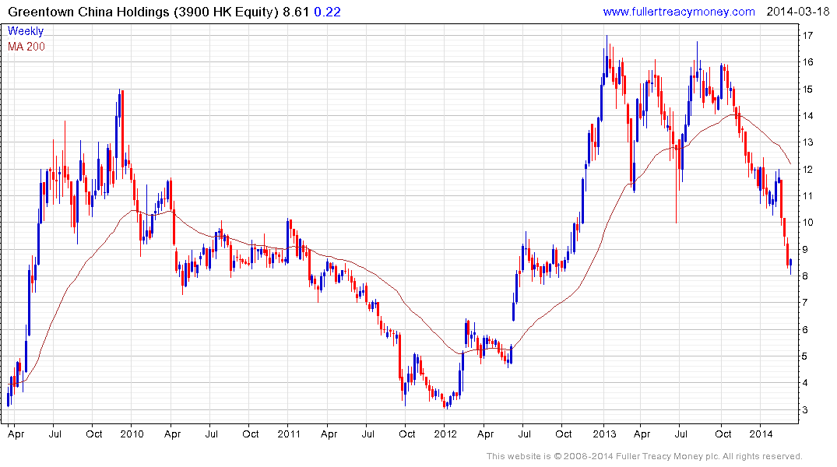Click the 2011 year label on time axis

tap(289, 434)
